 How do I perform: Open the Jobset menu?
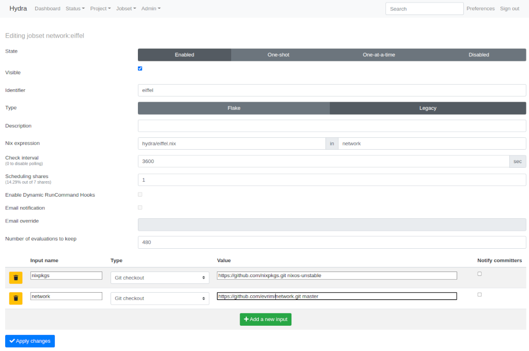click(126, 9)
